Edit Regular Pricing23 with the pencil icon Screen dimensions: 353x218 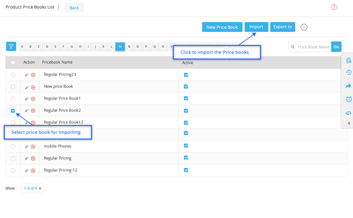pos(26,75)
